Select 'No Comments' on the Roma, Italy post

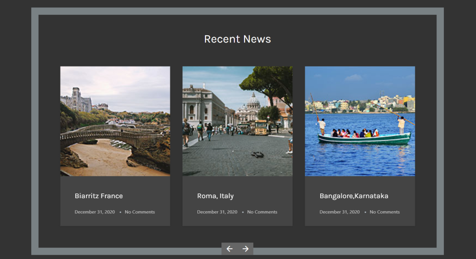pos(262,212)
